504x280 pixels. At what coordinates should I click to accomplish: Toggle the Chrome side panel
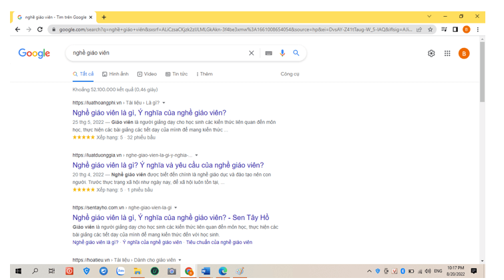click(455, 29)
